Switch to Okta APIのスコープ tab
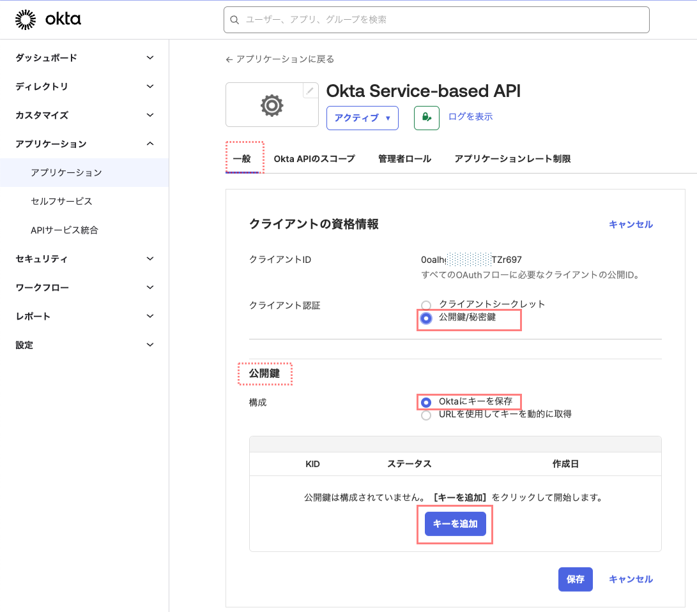This screenshot has width=697, height=612. point(314,159)
